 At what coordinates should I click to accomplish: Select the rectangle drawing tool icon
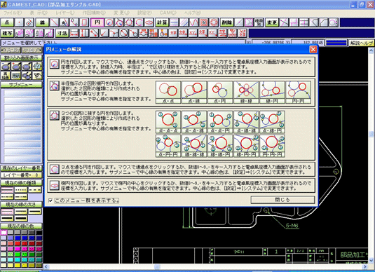tap(84, 22)
